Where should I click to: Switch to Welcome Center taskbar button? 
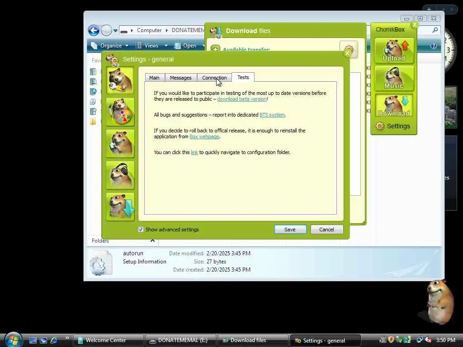coord(109,340)
